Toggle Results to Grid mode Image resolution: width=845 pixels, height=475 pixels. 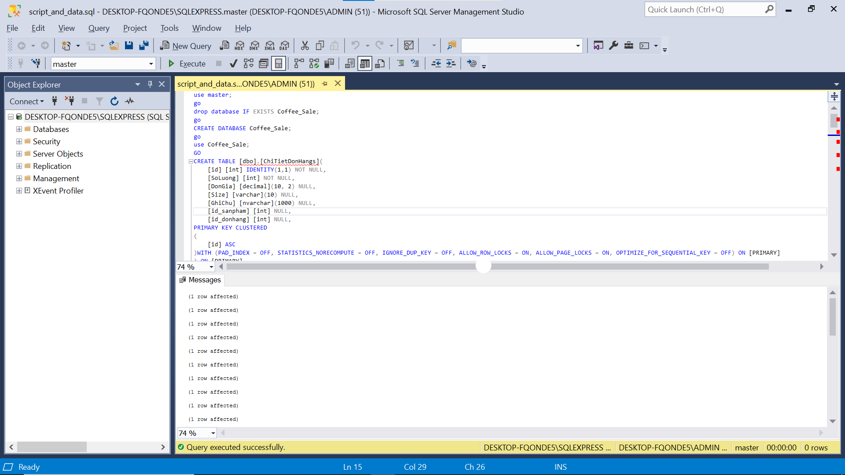point(365,64)
